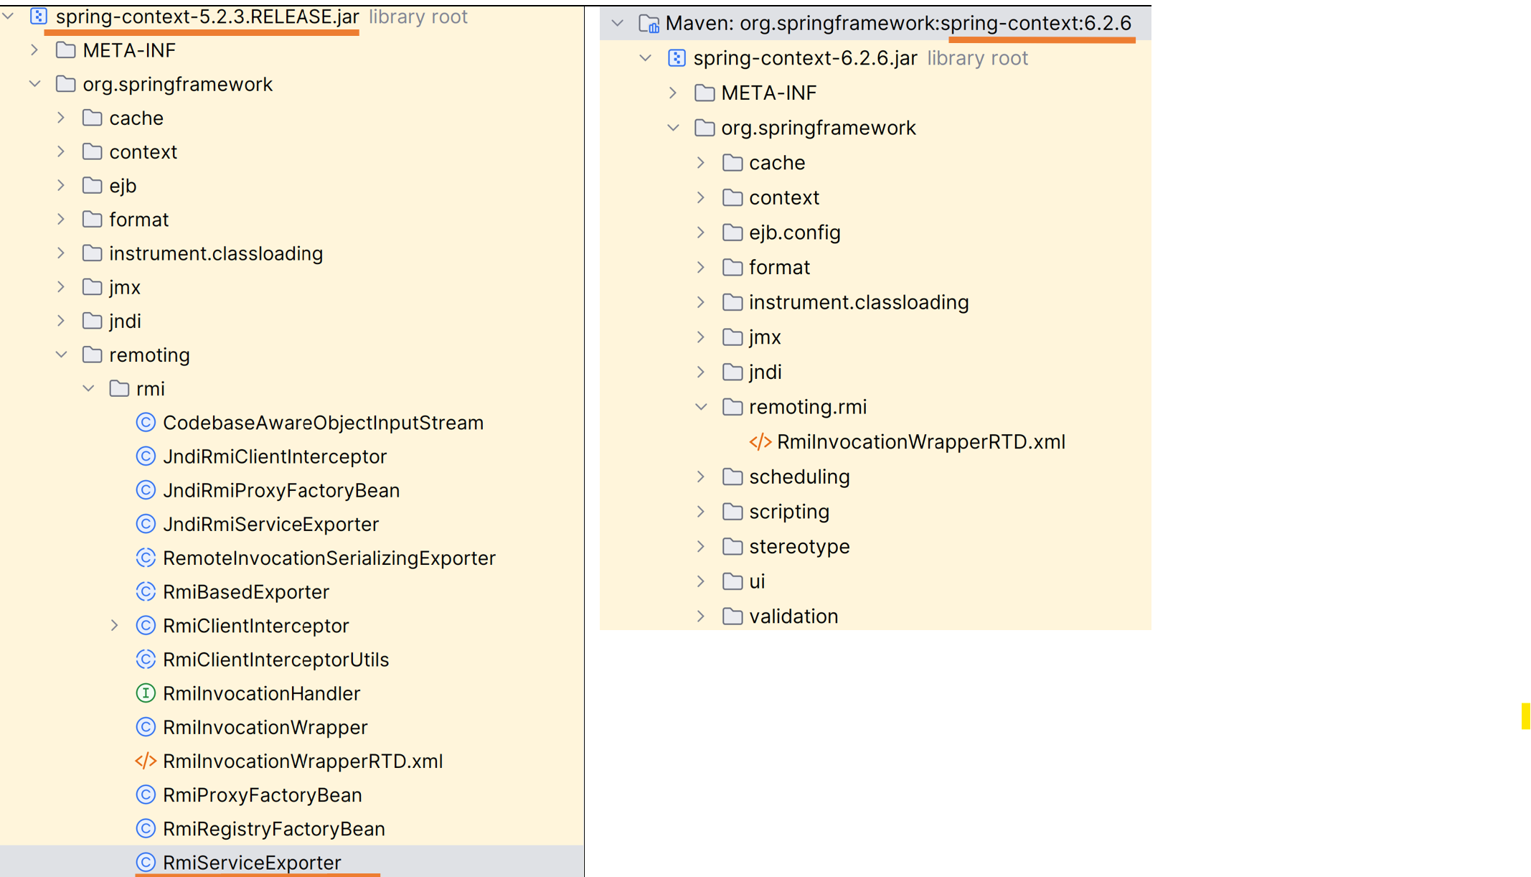The image size is (1531, 877).
Task: Select the ejb.config package on the right
Action: (x=794, y=233)
